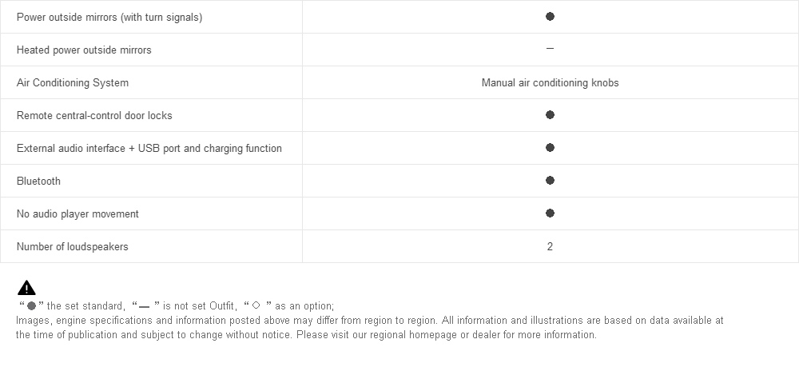Click the hollow circle option symbol in legend
Viewport: 799px width, 375px height.
coord(256,305)
